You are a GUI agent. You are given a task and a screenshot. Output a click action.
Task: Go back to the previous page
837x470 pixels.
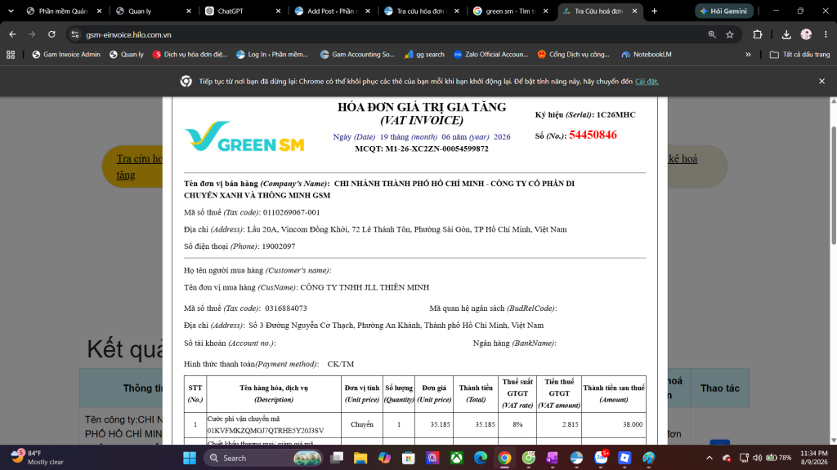[x=12, y=34]
